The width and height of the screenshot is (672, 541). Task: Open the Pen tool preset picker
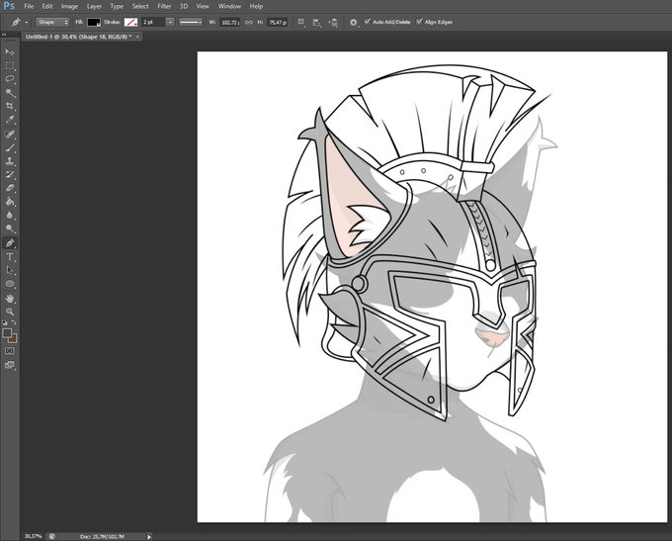pos(27,23)
